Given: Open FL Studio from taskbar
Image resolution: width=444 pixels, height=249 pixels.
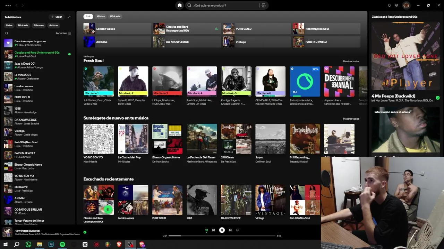Looking at the screenshot, I should pos(108,245).
